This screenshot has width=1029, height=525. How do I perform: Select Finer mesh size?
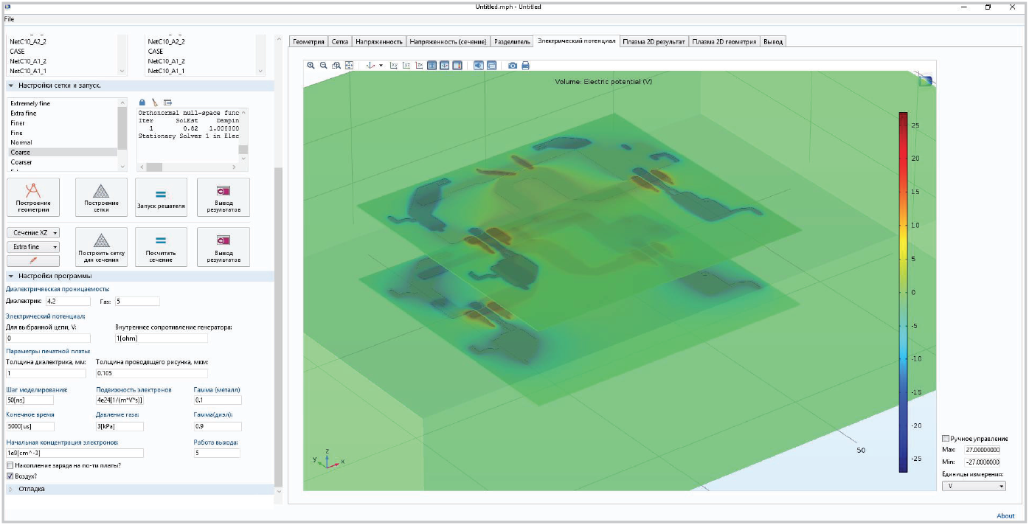62,123
